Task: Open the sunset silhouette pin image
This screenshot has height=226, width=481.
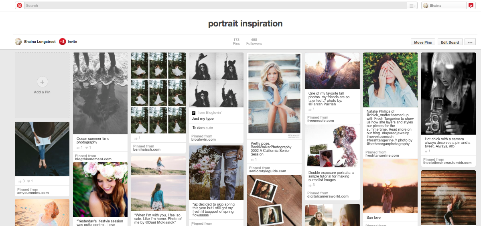Action: pyautogui.click(x=390, y=186)
